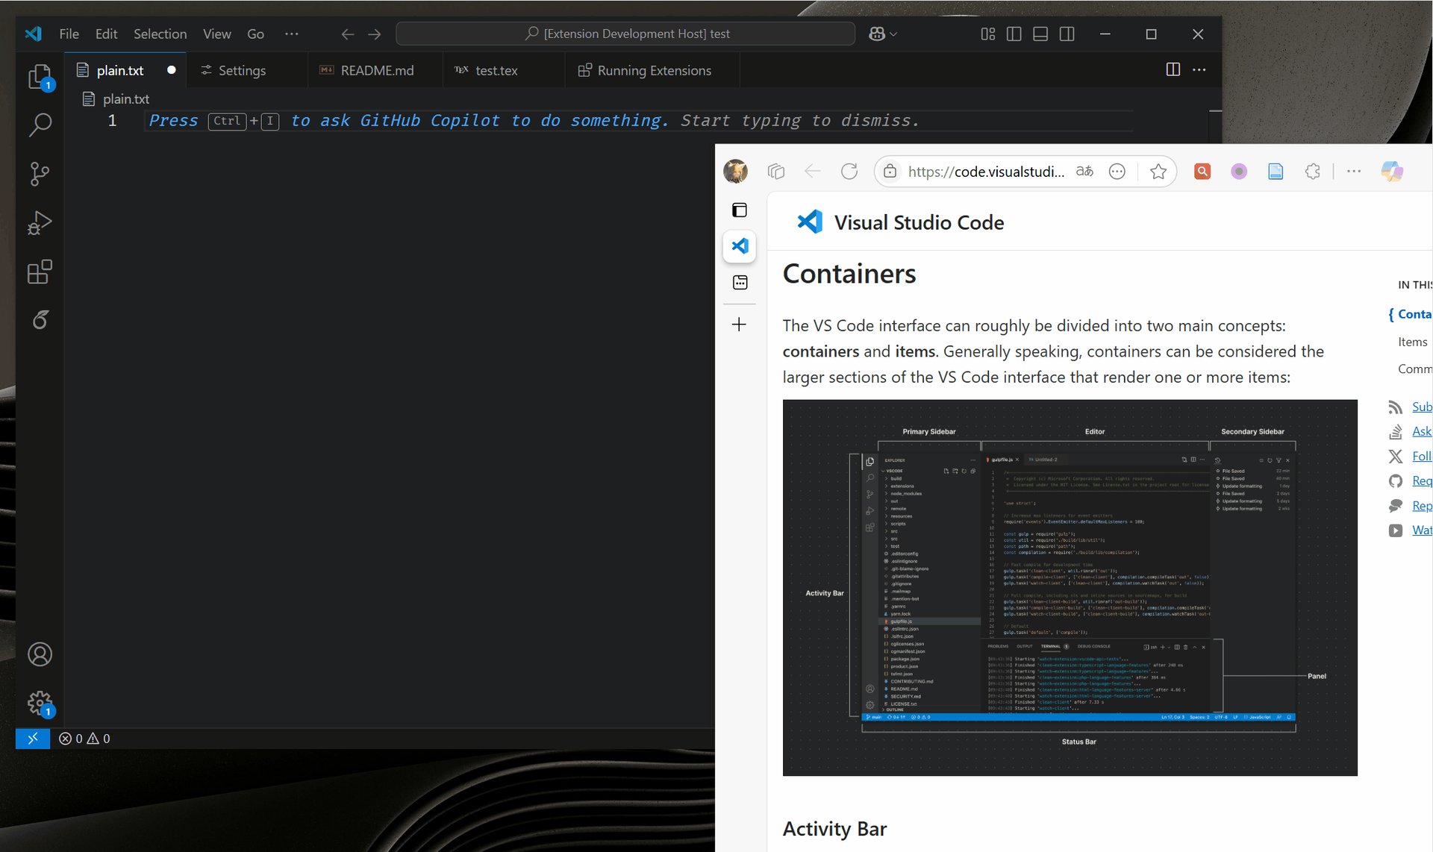The height and width of the screenshot is (852, 1433).
Task: Open the Search view in VS Code
Action: [x=40, y=125]
